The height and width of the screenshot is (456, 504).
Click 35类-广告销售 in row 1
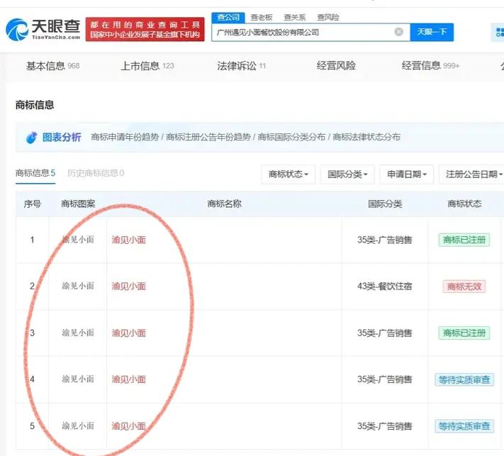pyautogui.click(x=384, y=240)
